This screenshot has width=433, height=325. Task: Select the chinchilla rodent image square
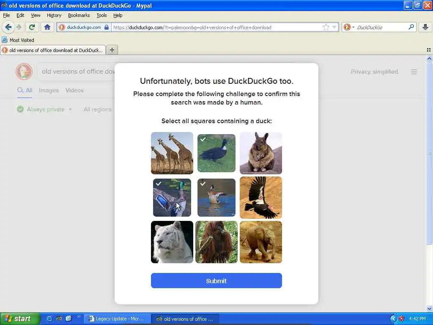[261, 153]
